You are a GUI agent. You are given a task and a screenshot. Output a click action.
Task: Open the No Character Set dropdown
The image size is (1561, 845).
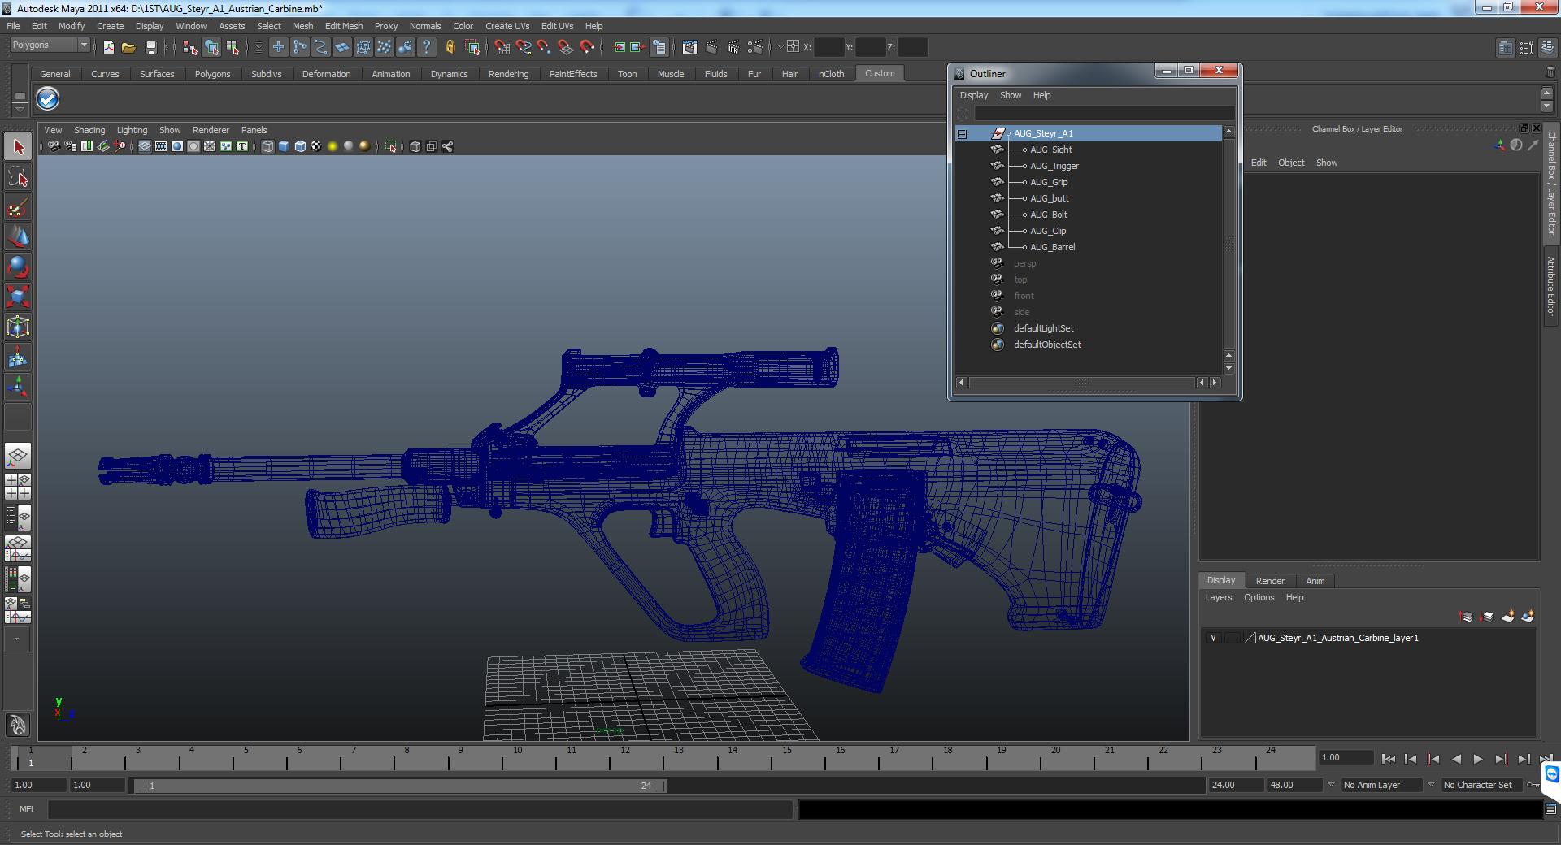coord(1481,785)
